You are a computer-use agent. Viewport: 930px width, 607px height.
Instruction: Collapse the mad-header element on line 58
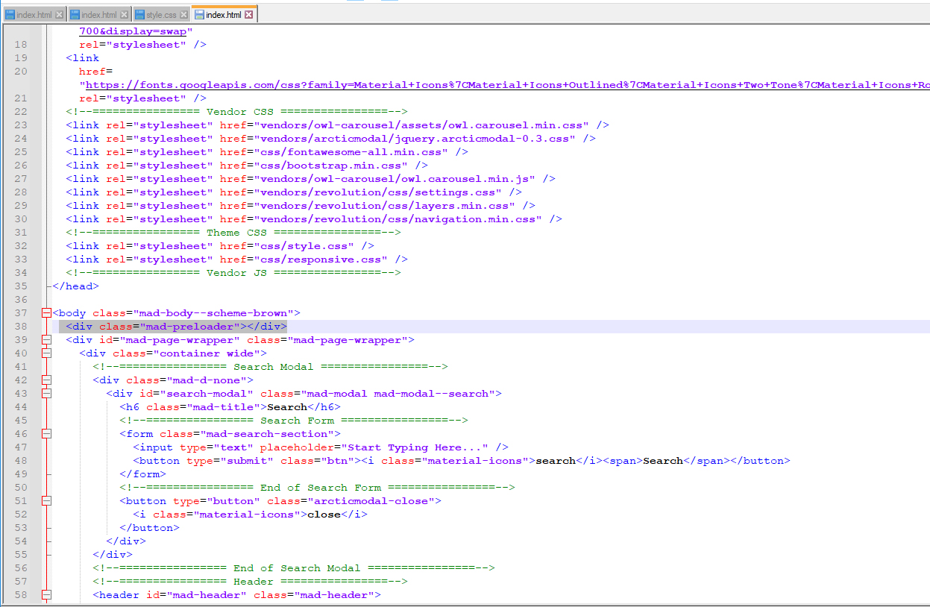47,595
